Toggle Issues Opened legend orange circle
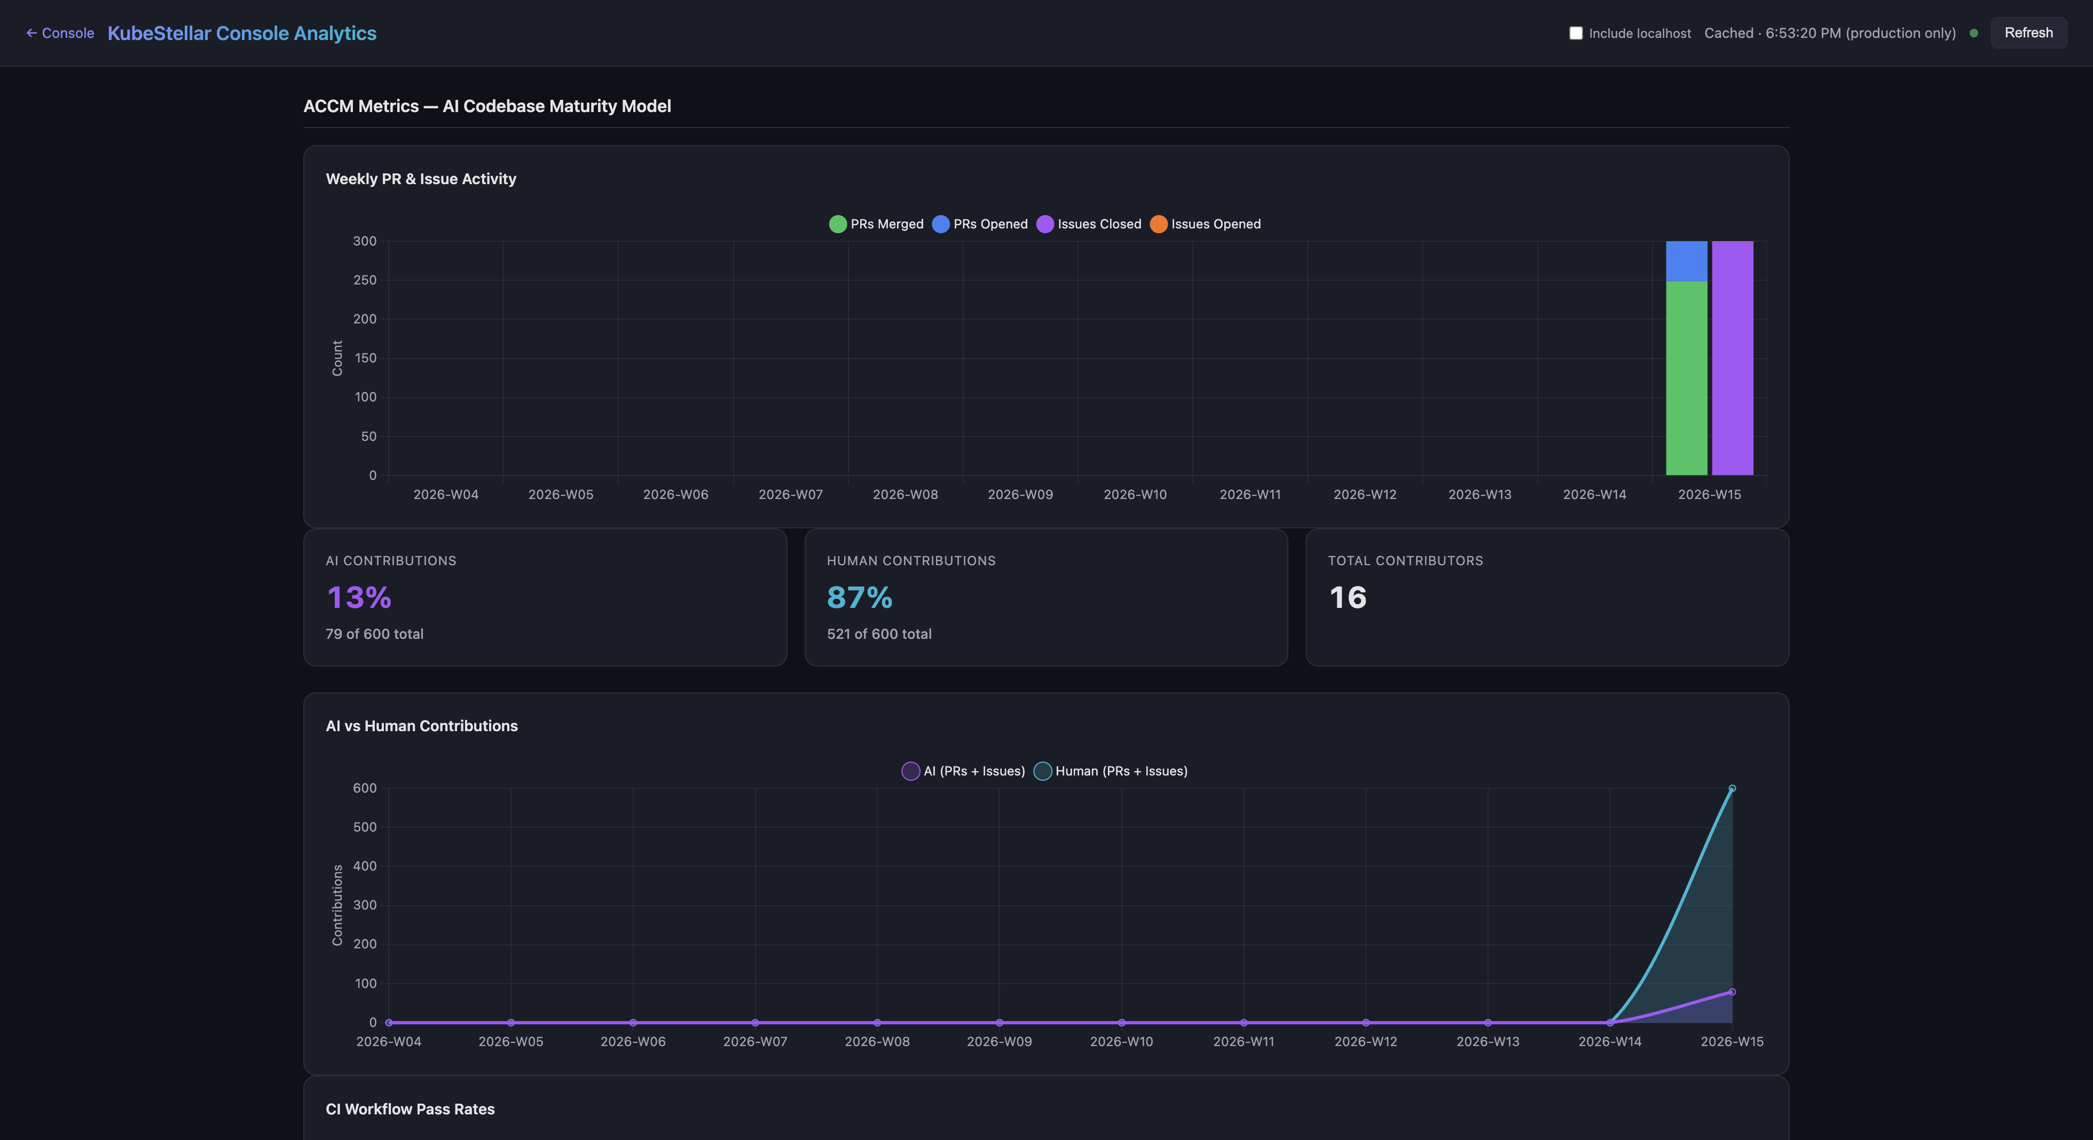2093x1140 pixels. (x=1159, y=224)
